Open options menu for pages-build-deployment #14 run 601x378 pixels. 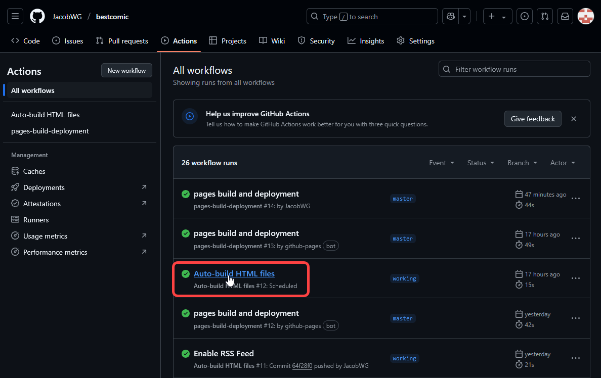pos(575,199)
